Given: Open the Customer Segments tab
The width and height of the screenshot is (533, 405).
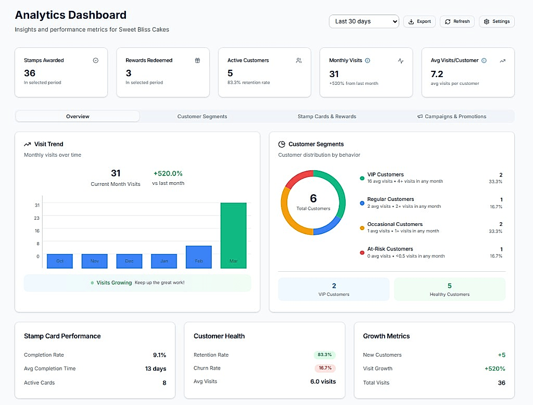Looking at the screenshot, I should [x=202, y=116].
